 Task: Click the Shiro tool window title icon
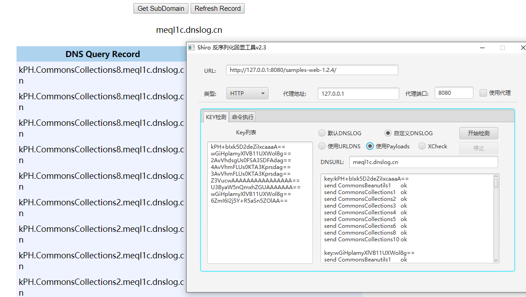click(191, 48)
